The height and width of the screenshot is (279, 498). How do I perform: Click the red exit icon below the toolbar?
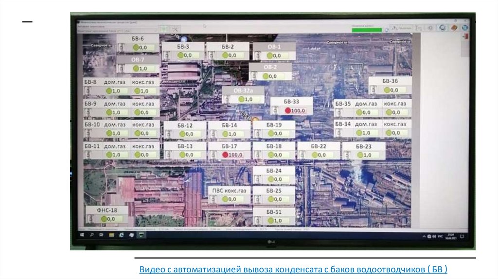[465, 37]
